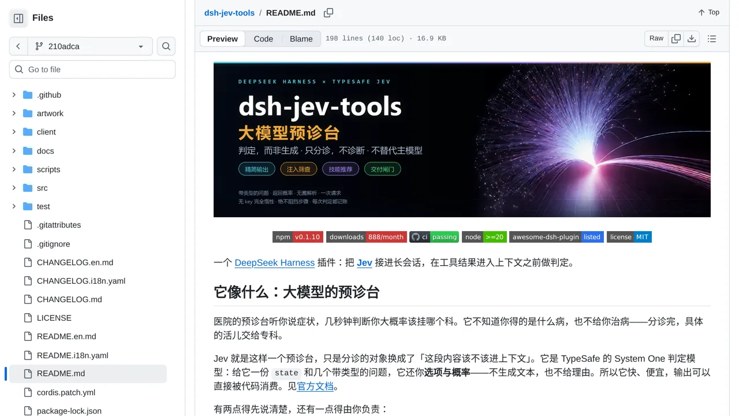This screenshot has height=416, width=739.
Task: Open CHANGELOG.i18n.yaml file
Action: pyautogui.click(x=81, y=281)
